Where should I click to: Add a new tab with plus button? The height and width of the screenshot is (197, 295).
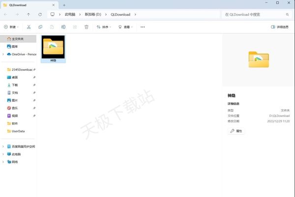click(64, 5)
